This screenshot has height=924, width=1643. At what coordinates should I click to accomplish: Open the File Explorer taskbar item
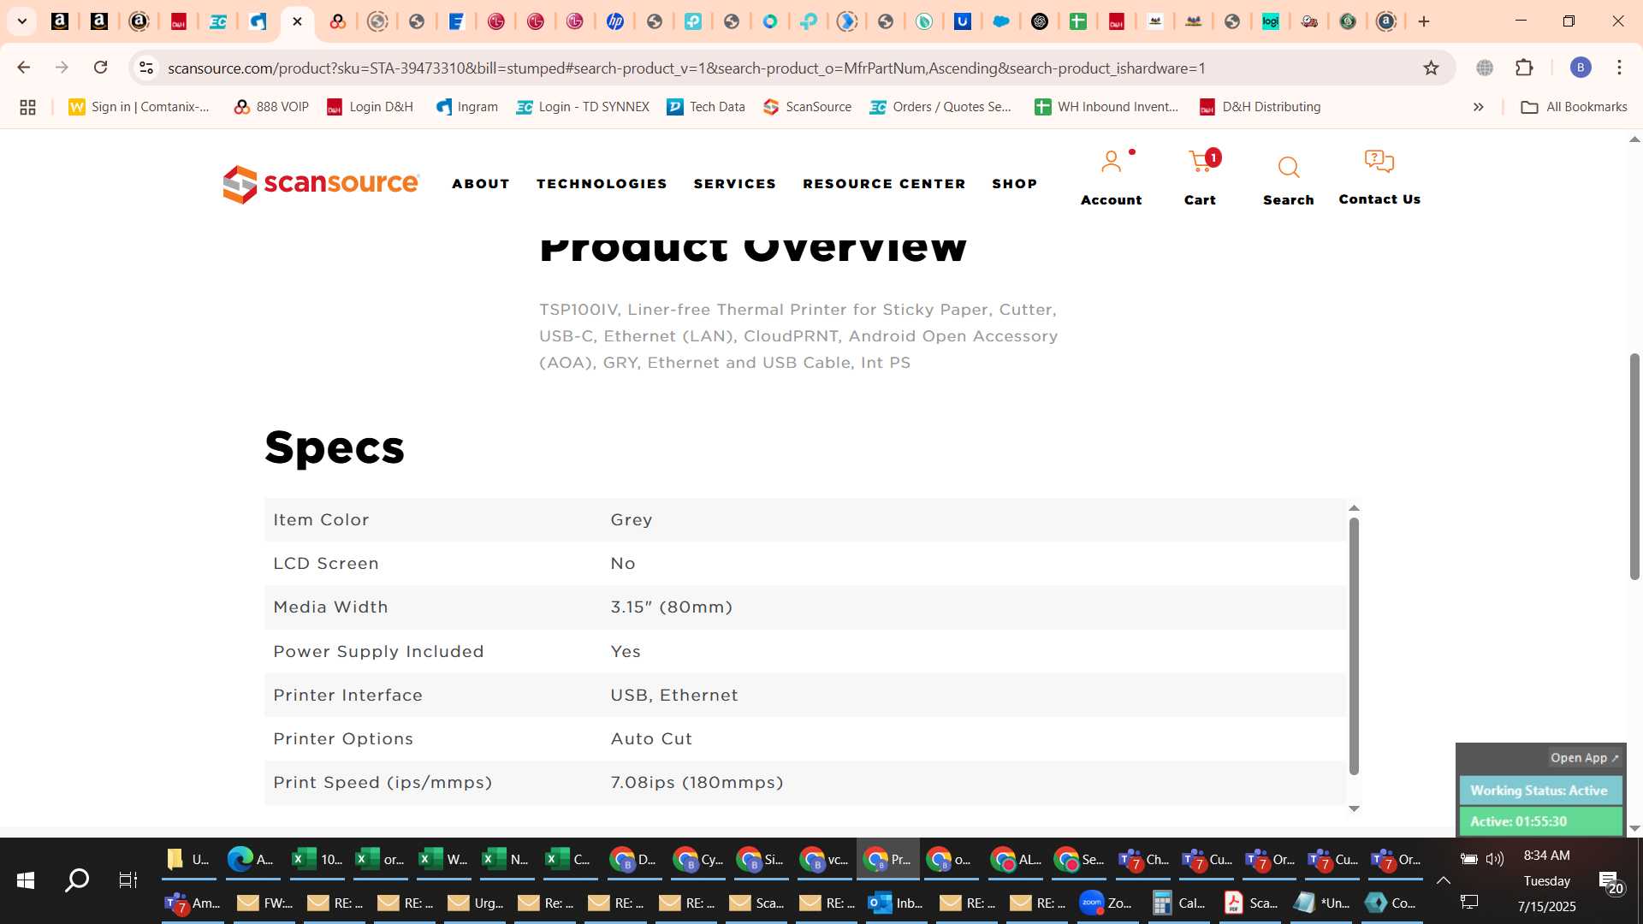[188, 859]
